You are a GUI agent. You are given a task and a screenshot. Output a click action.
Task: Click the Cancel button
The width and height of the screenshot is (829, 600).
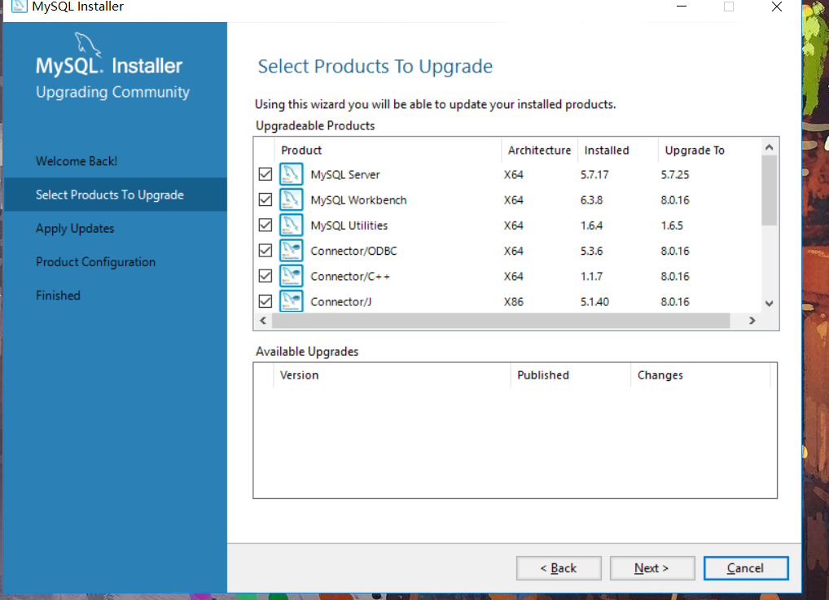point(745,567)
